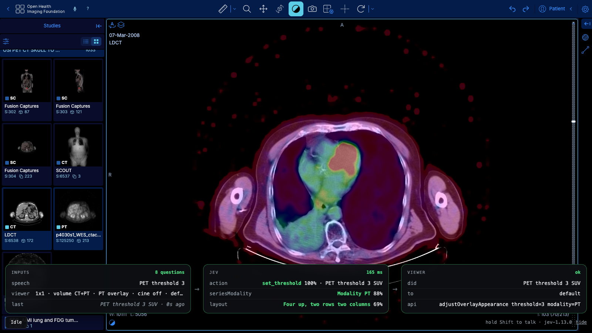The width and height of the screenshot is (592, 333).
Task: Select the Studies panel tab
Action: (x=52, y=26)
